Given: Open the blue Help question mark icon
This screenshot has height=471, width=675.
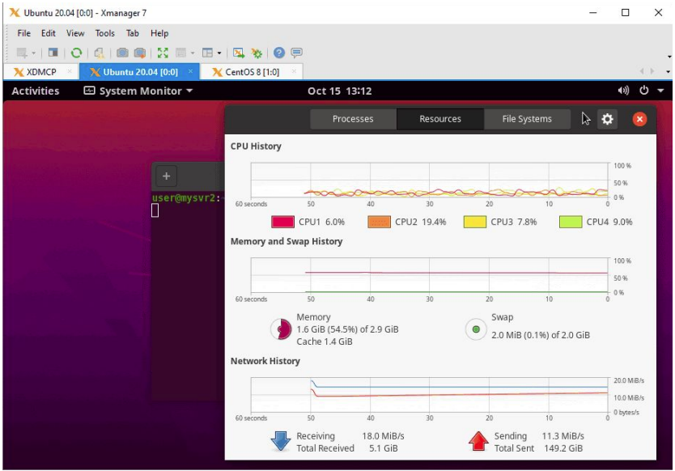Looking at the screenshot, I should click(x=279, y=53).
